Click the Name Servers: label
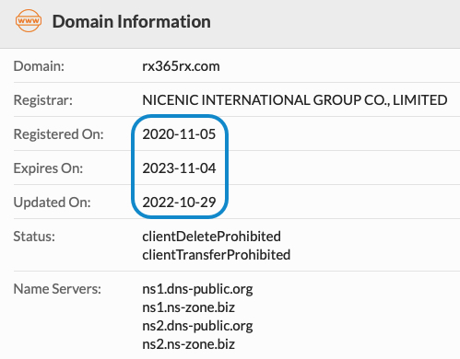This screenshot has height=359, width=460. click(x=57, y=289)
